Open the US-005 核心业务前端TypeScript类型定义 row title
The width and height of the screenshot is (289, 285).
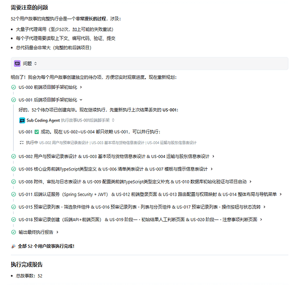(113, 169)
